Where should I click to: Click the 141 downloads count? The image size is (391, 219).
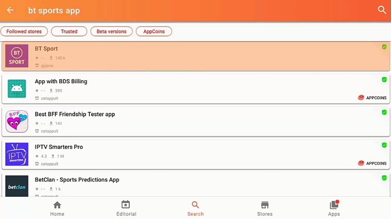click(x=58, y=123)
